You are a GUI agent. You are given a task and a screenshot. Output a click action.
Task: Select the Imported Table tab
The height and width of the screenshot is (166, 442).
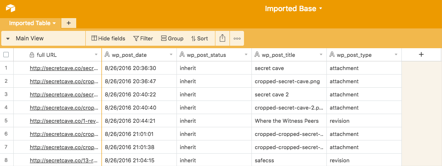tap(32, 23)
